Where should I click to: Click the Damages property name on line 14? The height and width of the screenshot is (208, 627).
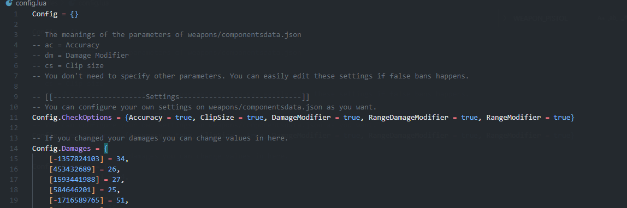point(77,149)
